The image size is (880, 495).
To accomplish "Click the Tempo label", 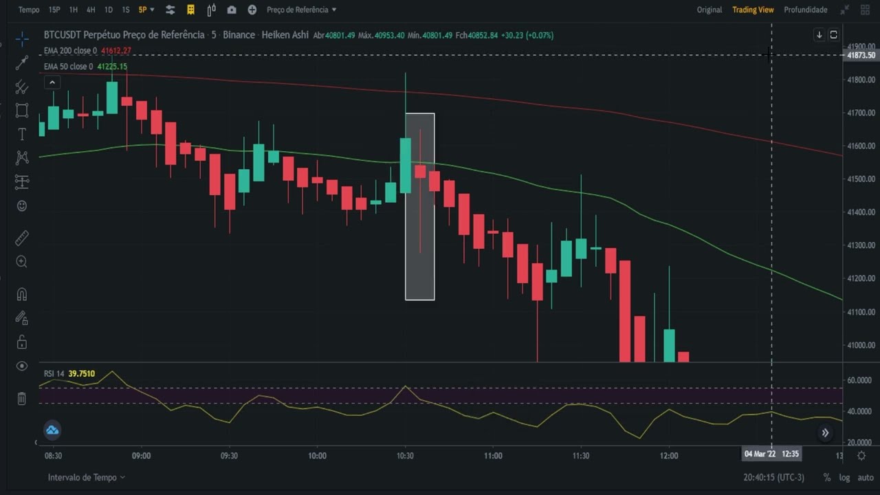I will 29,10.
